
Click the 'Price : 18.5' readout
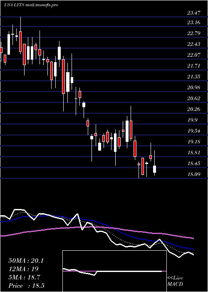pyautogui.click(x=26, y=286)
